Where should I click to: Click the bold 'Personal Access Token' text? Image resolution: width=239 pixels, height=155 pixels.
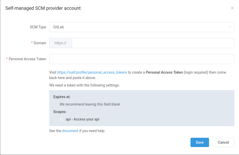coord(164,72)
